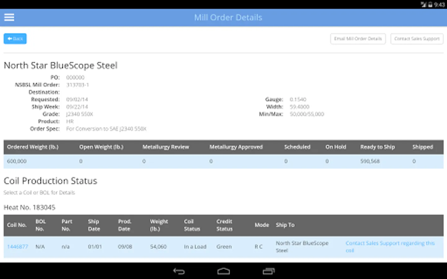The height and width of the screenshot is (279, 447).
Task: Click the Scheduled column header
Action: (297, 147)
